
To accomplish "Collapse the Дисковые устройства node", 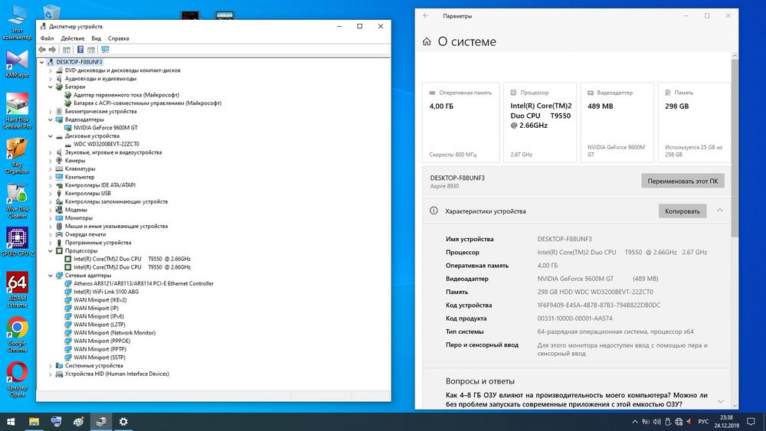I will point(51,136).
